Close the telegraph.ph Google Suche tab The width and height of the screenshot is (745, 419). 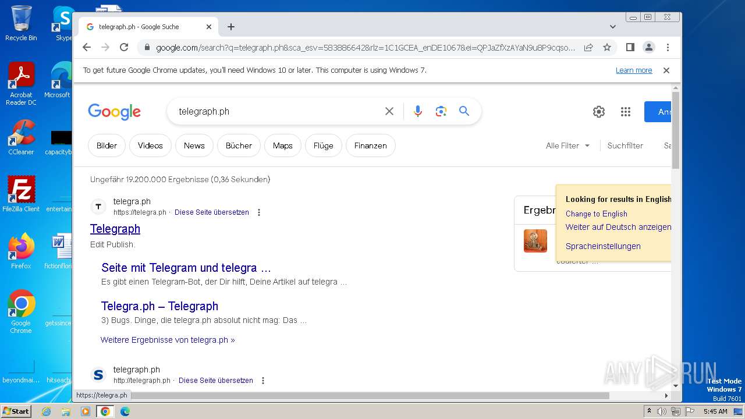209,27
